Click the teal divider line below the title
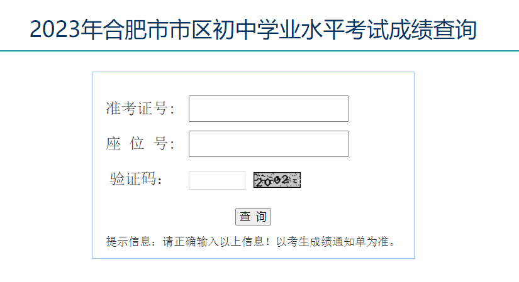 coord(259,51)
